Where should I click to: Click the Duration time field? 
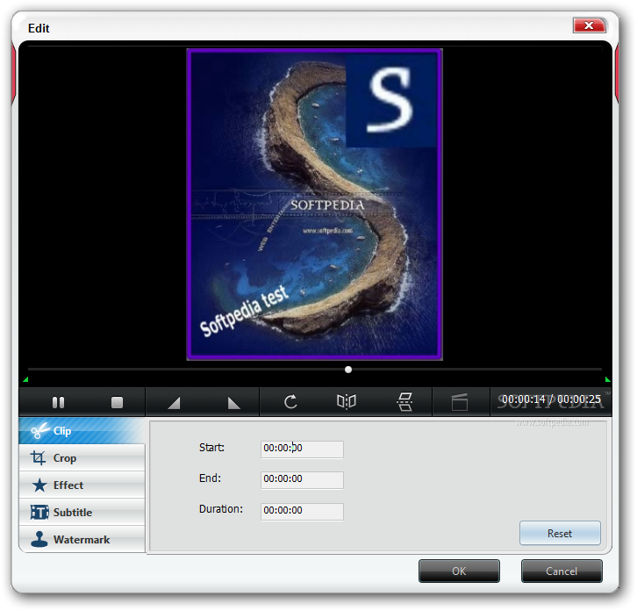click(302, 512)
